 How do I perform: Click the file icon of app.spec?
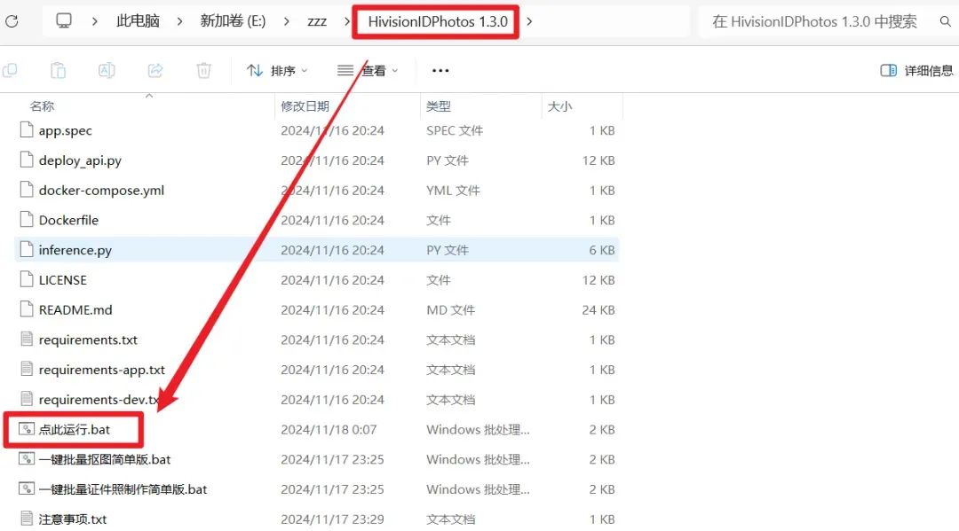[27, 129]
